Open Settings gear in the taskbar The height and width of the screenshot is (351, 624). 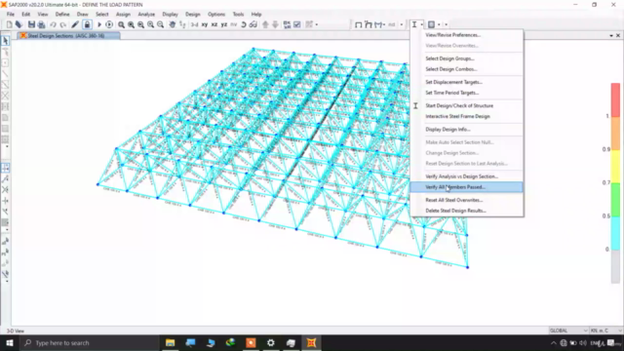[271, 343]
